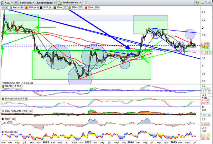
Task: Open the Estocástico (28 8 5) label
Action: pos(16,99)
